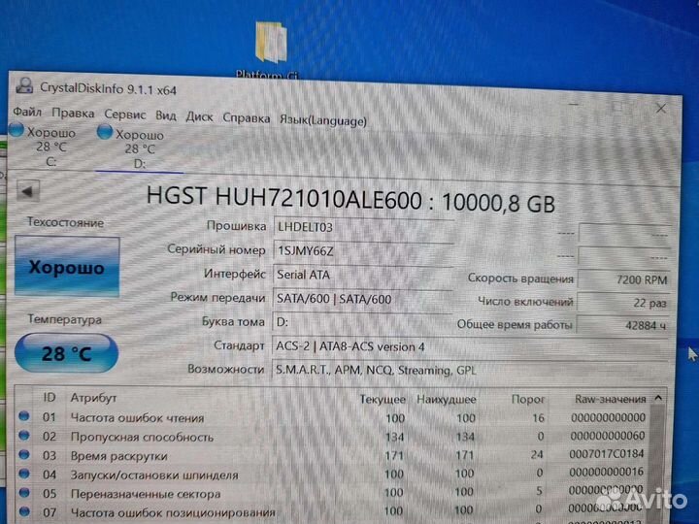Open the Язык(Language) menu
Viewport: 699px width, 524px height.
(323, 120)
